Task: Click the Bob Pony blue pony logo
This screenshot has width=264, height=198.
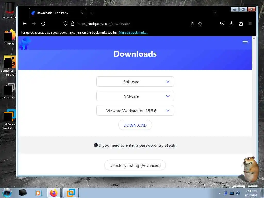Action: click(25, 43)
